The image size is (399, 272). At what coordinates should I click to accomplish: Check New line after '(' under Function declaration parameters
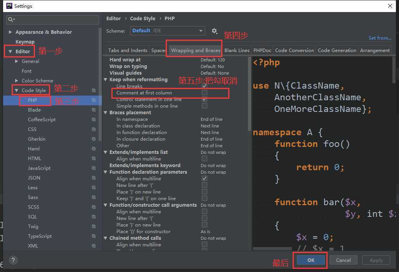(x=204, y=185)
